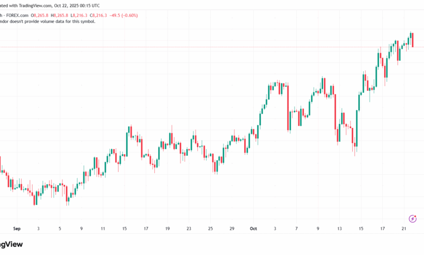The width and height of the screenshot is (424, 255).
Task: Click the high price H8,265.8 value
Action: click(x=59, y=15)
